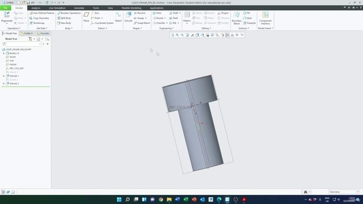Click the Regenerate tool icon

[7, 15]
